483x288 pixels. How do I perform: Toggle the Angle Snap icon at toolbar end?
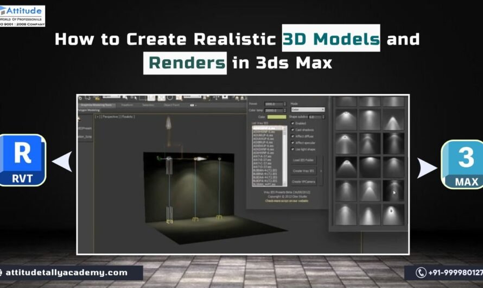(243, 98)
